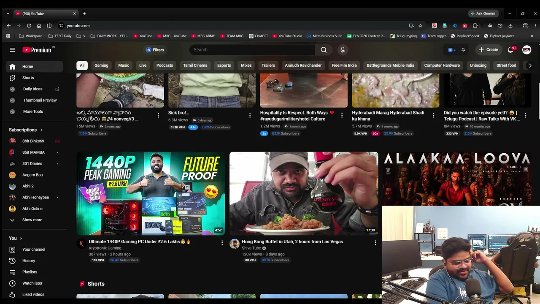Open the account avatar menu
This screenshot has width=540, height=304.
pos(526,50)
